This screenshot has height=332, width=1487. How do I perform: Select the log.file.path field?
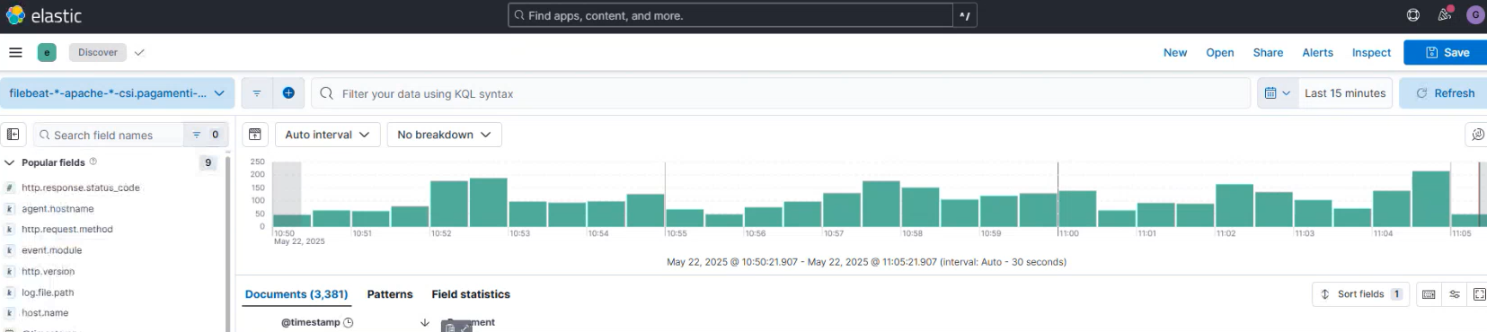(49, 293)
